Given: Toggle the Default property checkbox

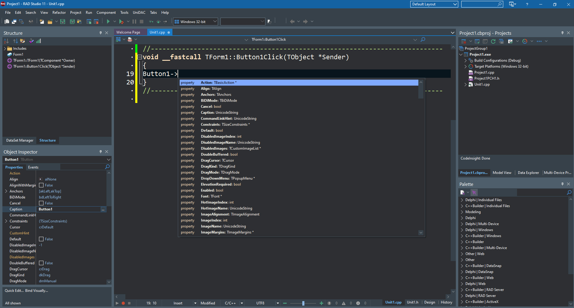Looking at the screenshot, I should pos(41,239).
